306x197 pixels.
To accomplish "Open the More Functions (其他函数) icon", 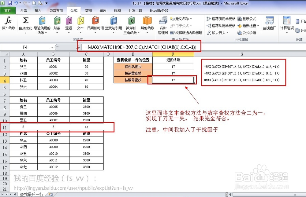I will coord(147,21).
